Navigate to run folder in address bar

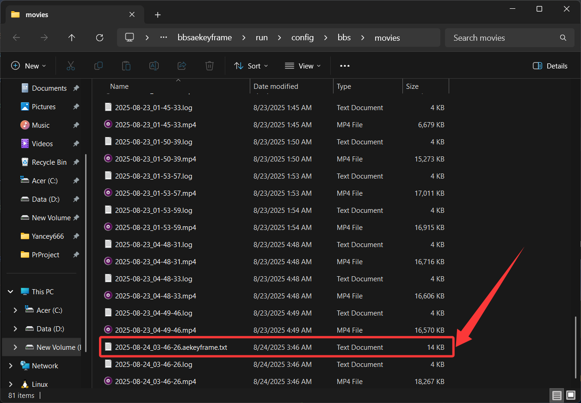coord(262,38)
